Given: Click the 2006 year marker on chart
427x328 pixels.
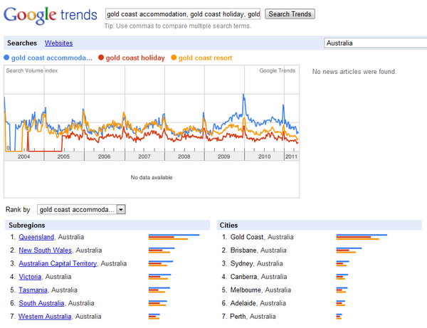Looking at the screenshot, I should [105, 157].
